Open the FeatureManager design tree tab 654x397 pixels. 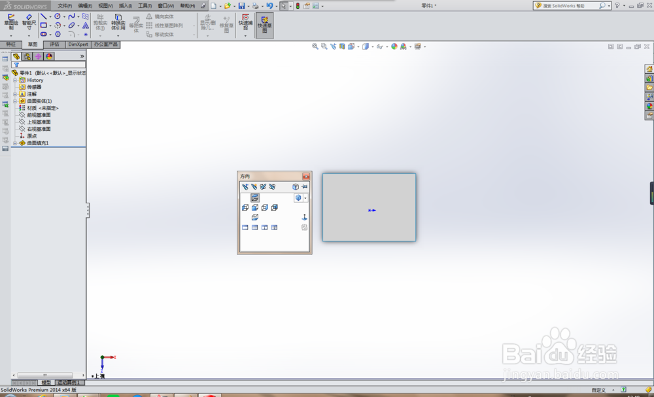[x=16, y=56]
